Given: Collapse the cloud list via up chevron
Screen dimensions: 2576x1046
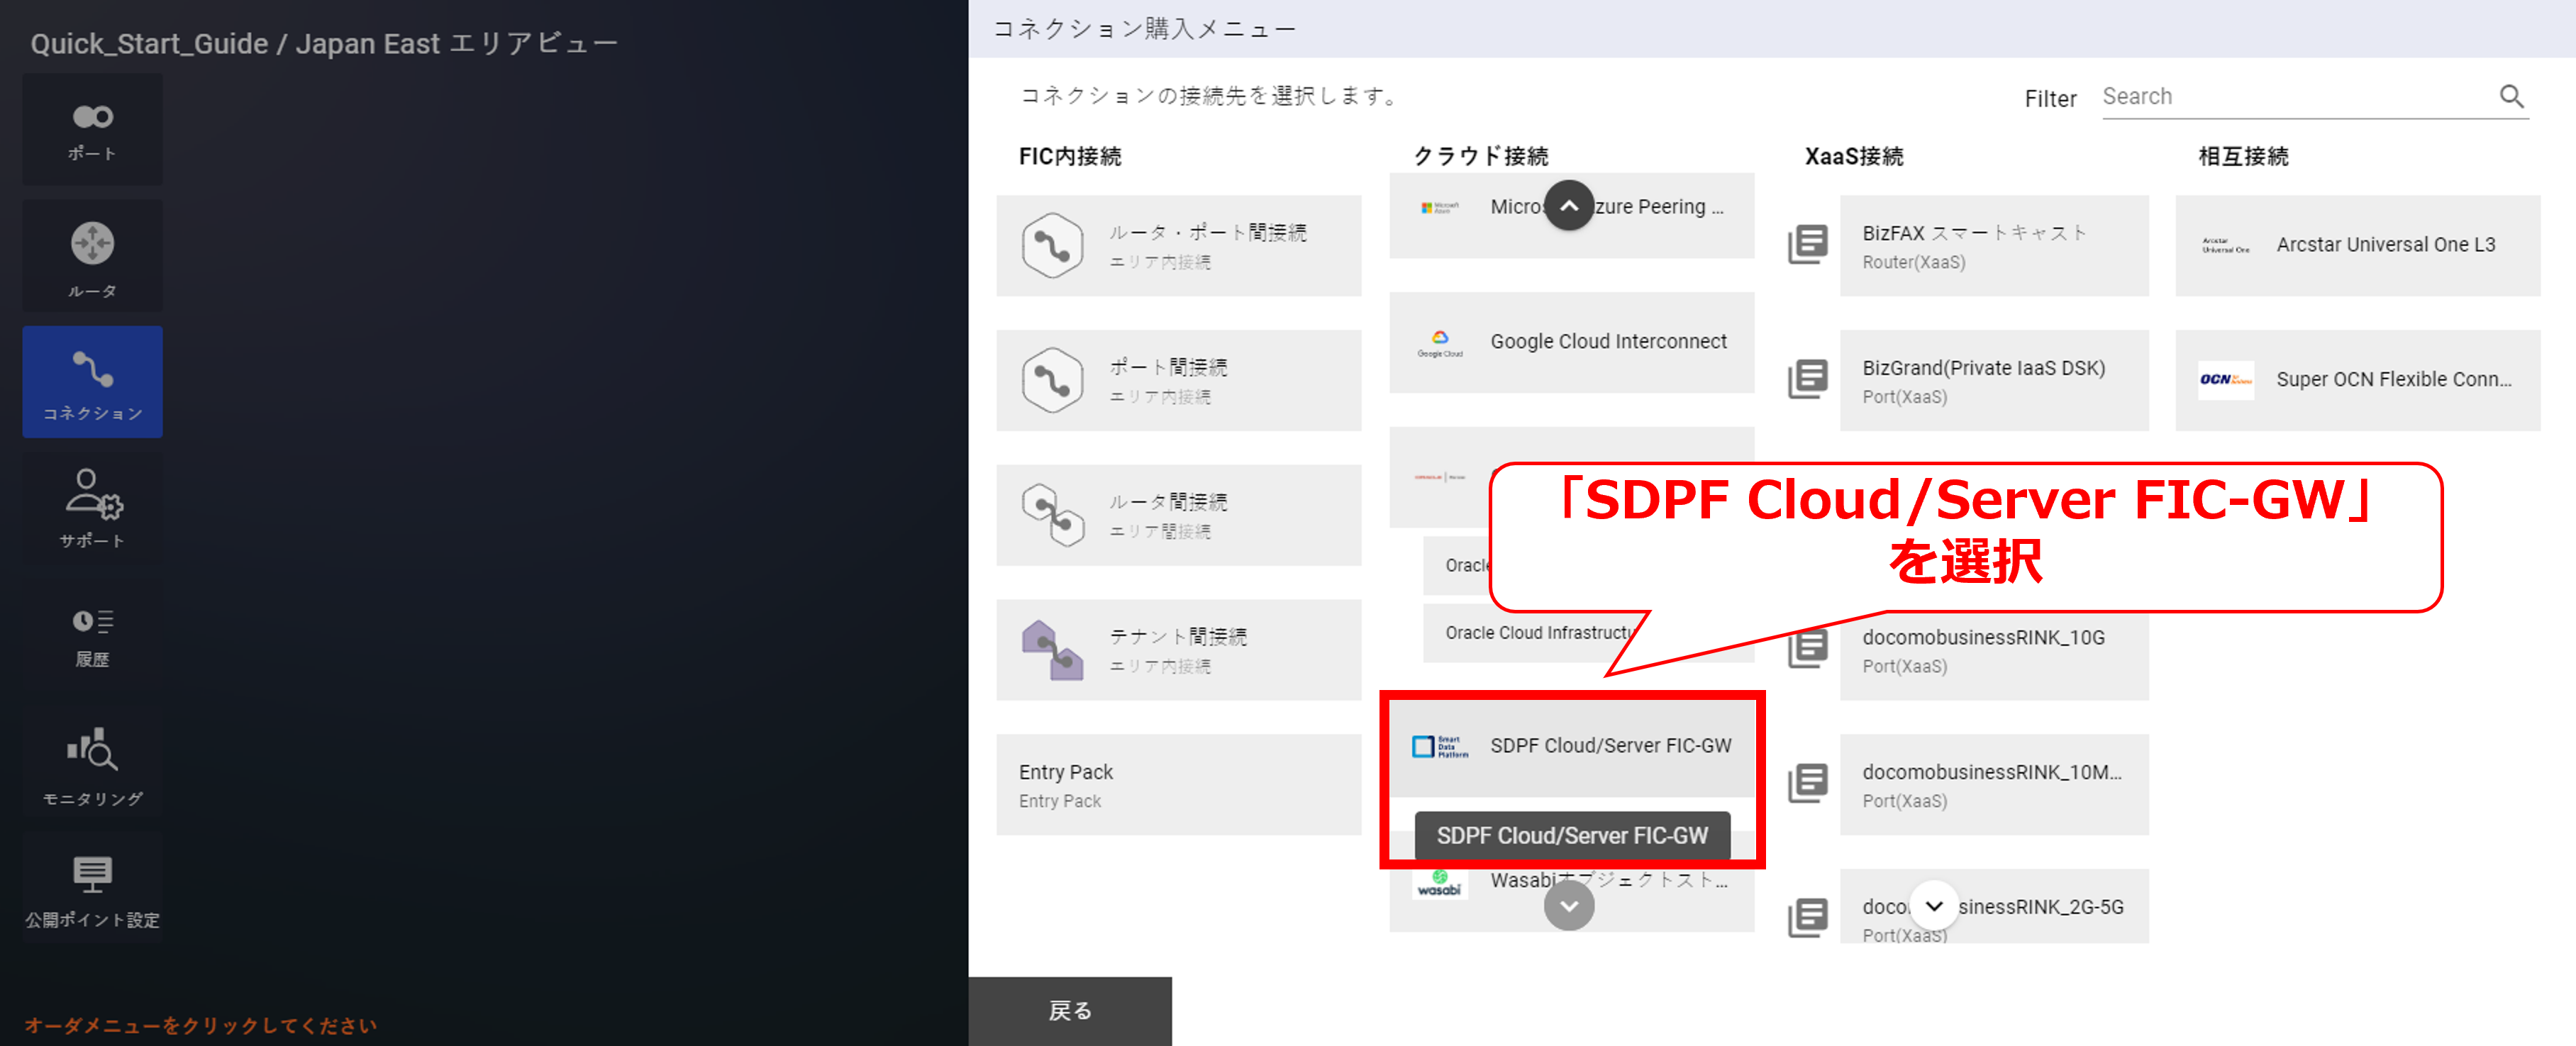Looking at the screenshot, I should tap(1569, 204).
